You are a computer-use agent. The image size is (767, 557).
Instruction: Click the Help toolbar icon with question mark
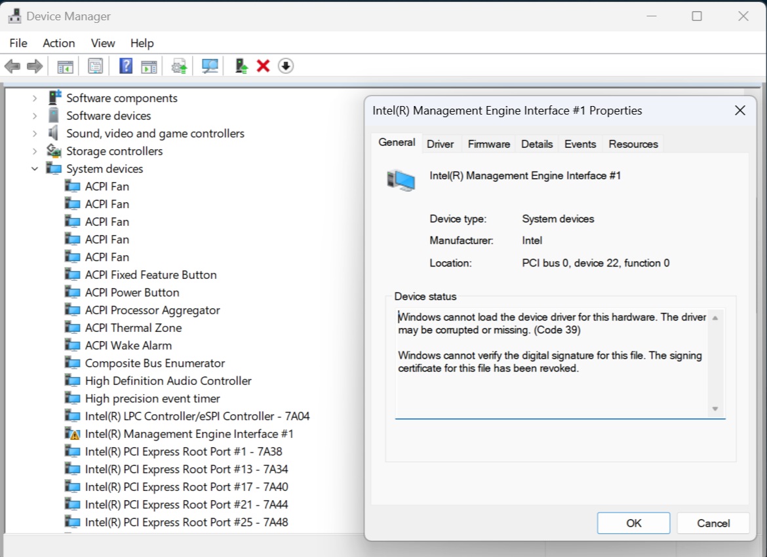(126, 66)
